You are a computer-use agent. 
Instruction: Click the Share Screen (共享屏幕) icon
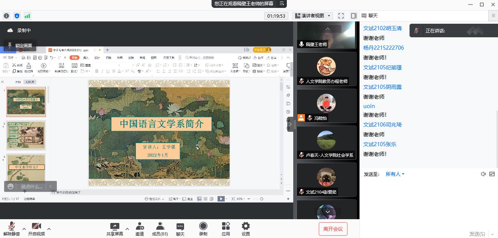point(114,227)
